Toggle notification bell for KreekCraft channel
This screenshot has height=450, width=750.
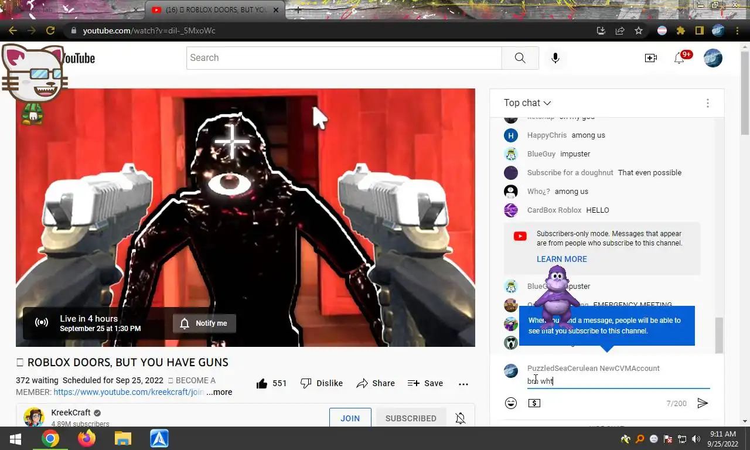click(x=461, y=418)
